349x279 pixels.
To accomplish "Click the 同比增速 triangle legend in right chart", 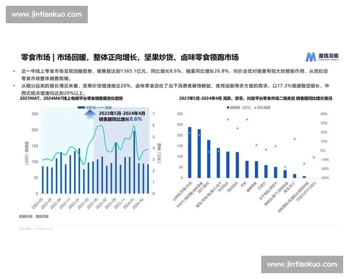I will pyautogui.click(x=255, y=108).
